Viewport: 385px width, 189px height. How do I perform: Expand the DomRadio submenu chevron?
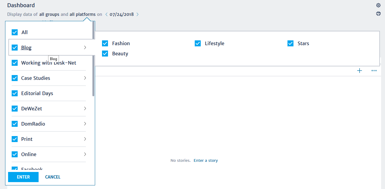click(x=85, y=124)
